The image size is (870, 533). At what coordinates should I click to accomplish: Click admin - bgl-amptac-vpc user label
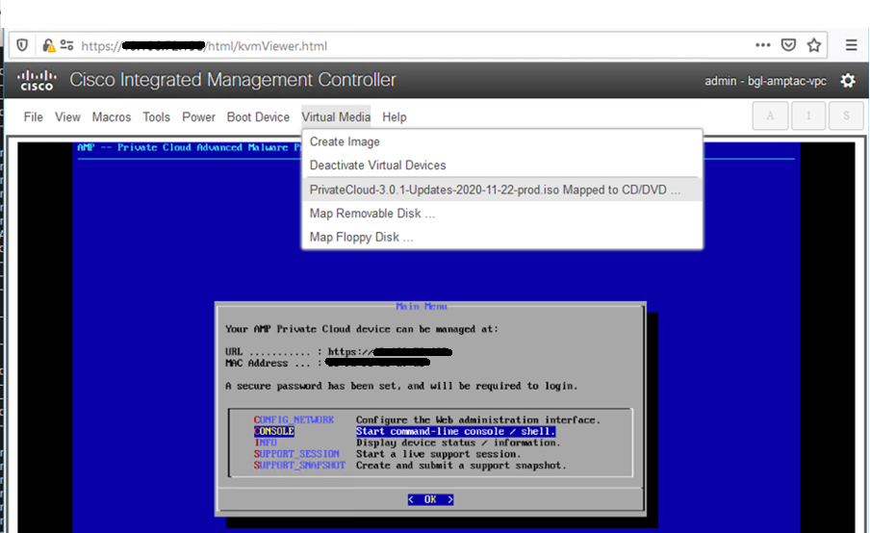766,81
